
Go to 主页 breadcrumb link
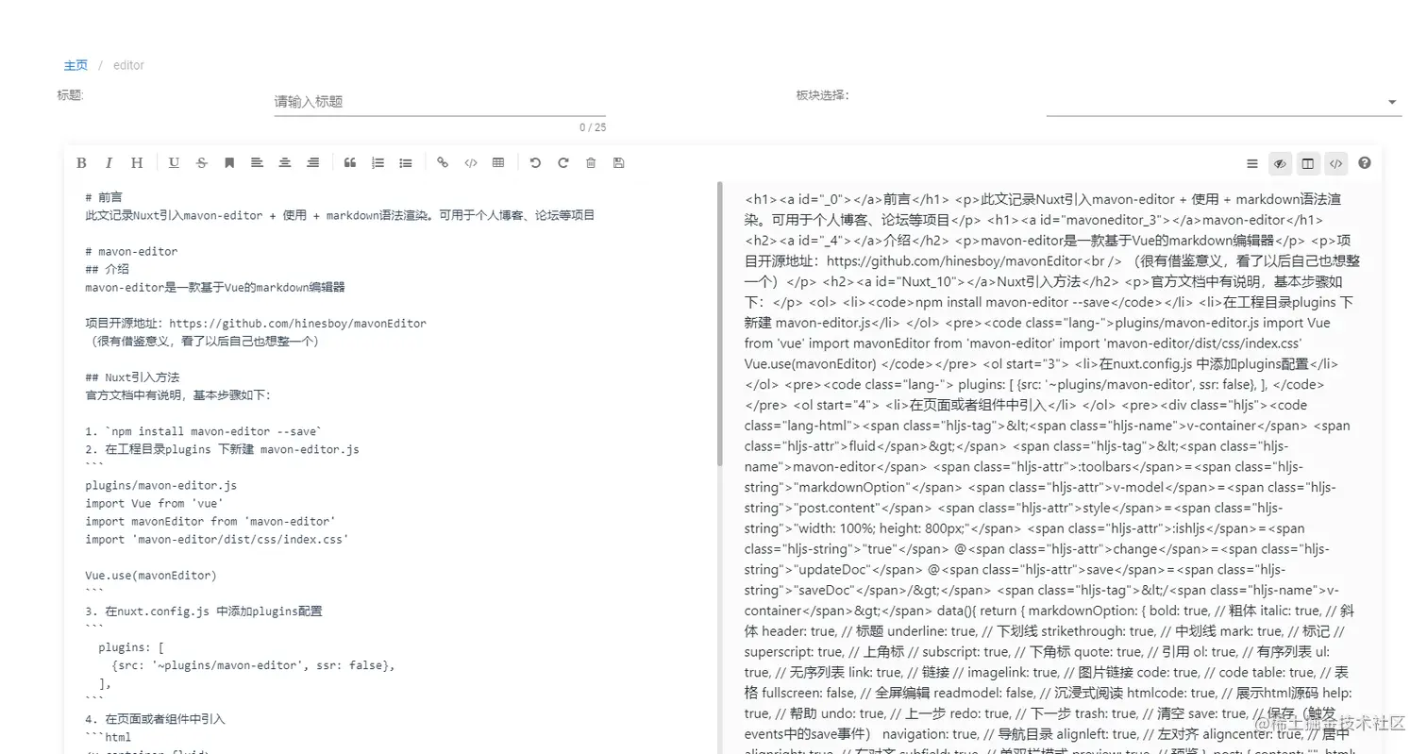point(76,65)
